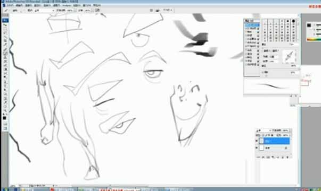Viewport: 321px width, 191px height.
Task: Select the Rectangular Marquee tool
Action: coord(5,29)
